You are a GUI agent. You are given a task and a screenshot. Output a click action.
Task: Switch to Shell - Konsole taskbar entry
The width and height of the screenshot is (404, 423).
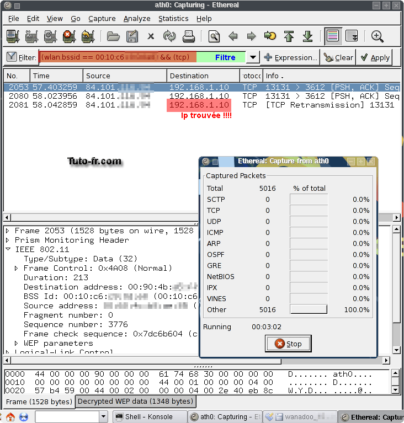pyautogui.click(x=150, y=417)
